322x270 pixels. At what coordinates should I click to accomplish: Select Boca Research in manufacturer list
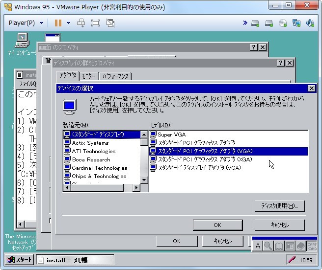pyautogui.click(x=102, y=159)
